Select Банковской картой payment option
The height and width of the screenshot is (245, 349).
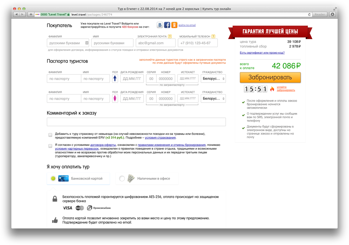(x=78, y=178)
